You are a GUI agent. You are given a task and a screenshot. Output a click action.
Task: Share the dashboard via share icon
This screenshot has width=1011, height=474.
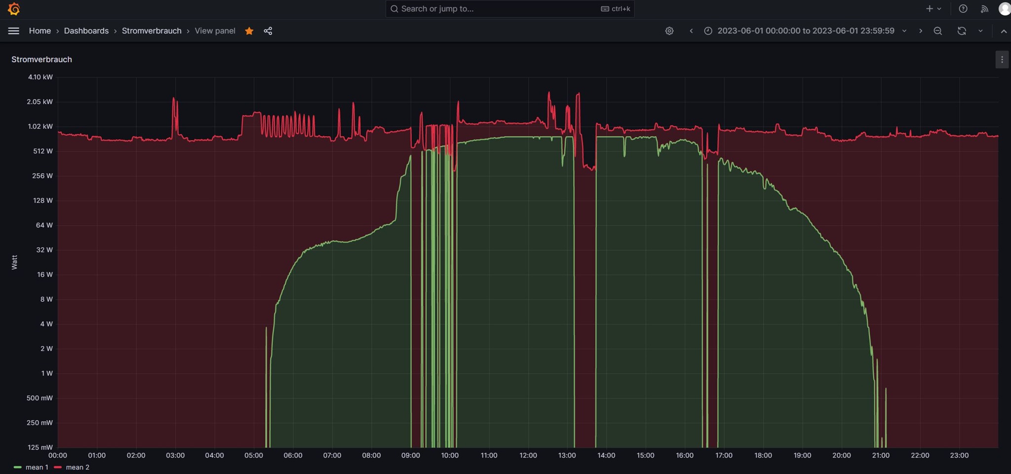(268, 31)
